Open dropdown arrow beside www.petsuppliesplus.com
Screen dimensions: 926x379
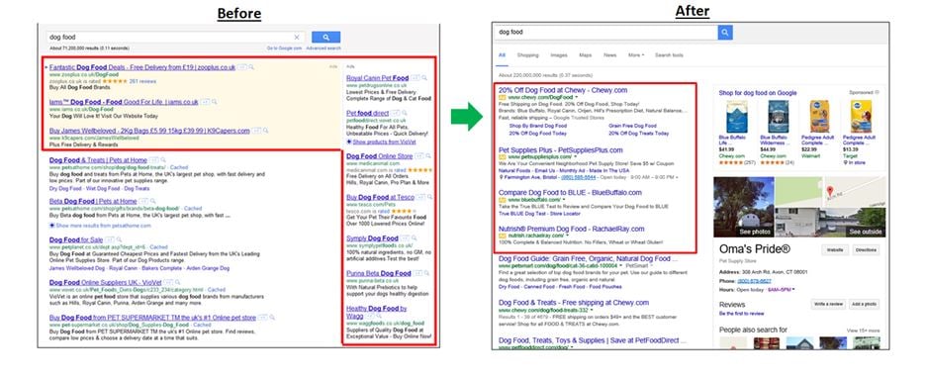click(574, 157)
